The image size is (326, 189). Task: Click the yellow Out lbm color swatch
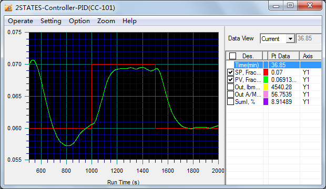tap(266, 87)
